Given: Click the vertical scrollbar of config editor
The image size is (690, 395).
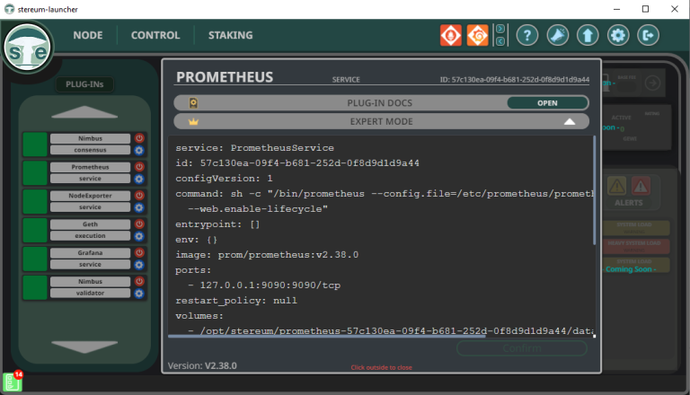Looking at the screenshot, I should point(595,190).
